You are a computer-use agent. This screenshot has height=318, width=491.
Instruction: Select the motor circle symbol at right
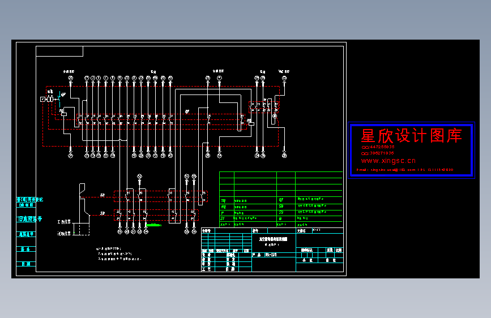click(x=275, y=116)
